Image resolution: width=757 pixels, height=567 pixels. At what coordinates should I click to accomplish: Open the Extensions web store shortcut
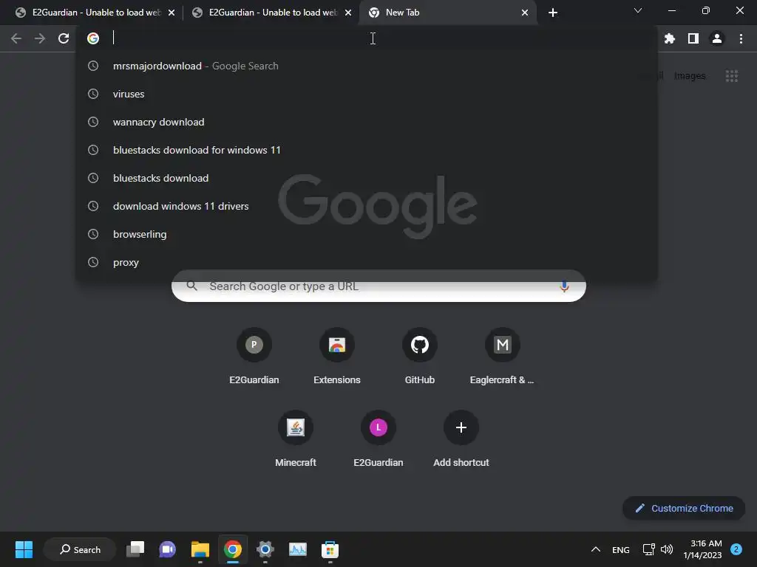337,357
